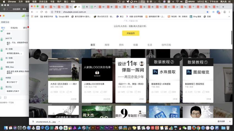Click the Wi-Fi menu bar icon
The image size is (234, 131).
[177, 1]
